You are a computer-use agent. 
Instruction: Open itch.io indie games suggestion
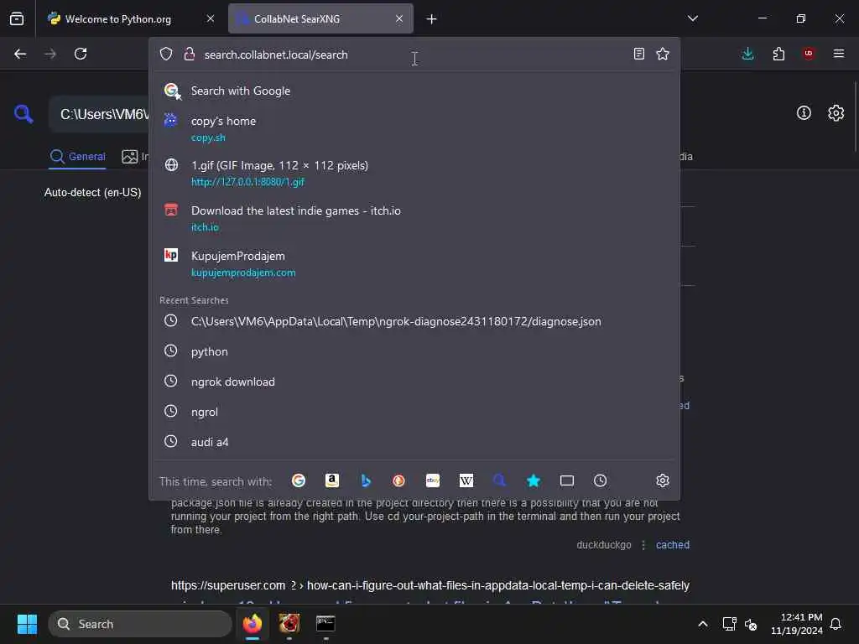pos(414,218)
